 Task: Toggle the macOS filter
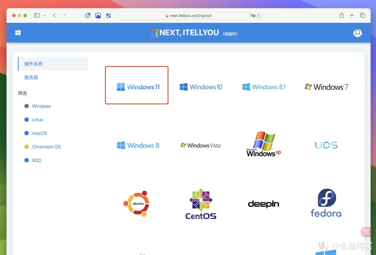[x=36, y=133]
